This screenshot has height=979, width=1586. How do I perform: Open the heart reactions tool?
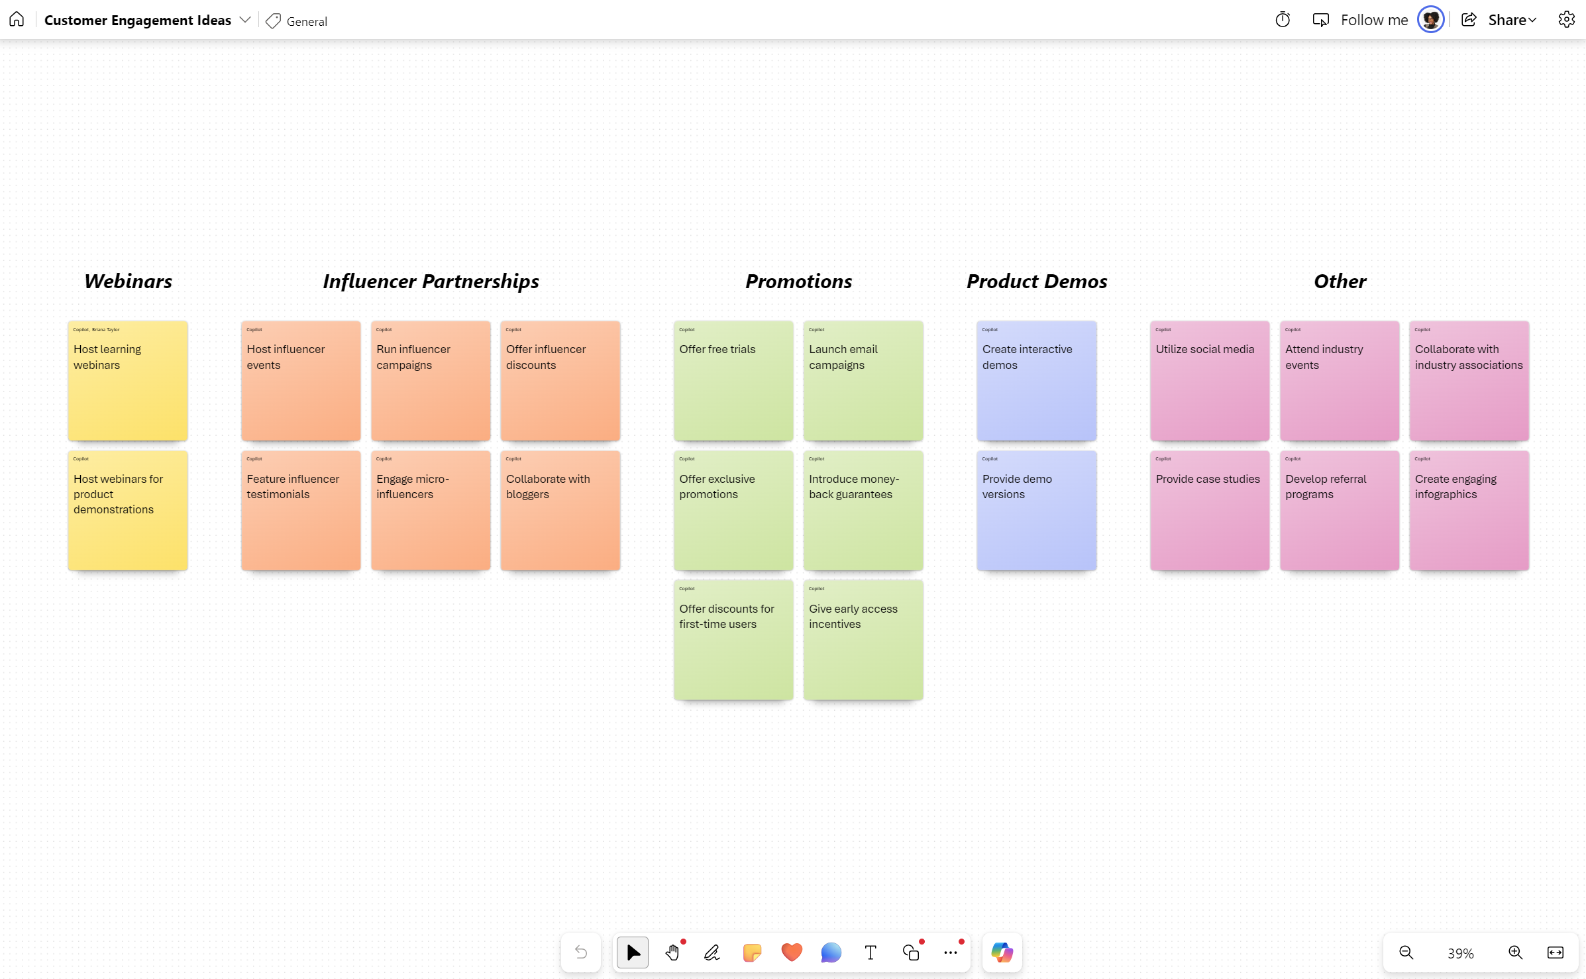click(792, 953)
